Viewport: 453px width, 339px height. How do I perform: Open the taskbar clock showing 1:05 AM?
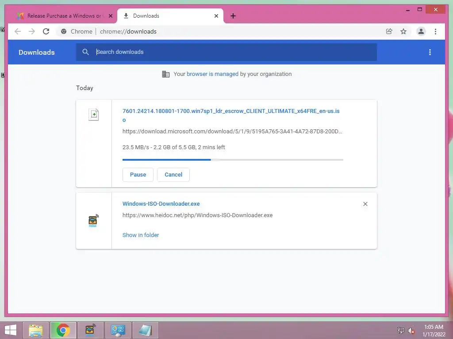(434, 331)
